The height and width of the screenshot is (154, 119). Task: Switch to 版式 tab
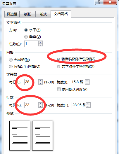tap(43, 14)
